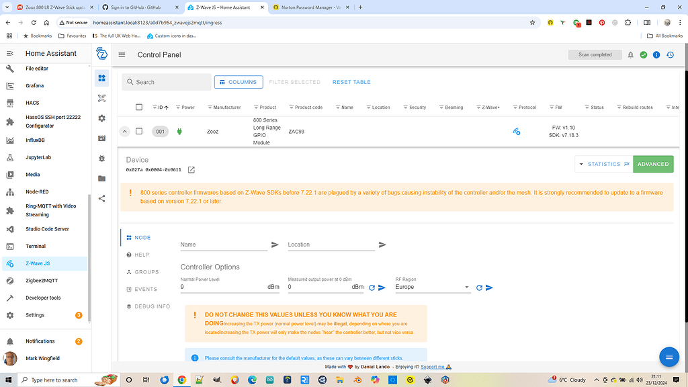Viewport: 688px width, 387px height.
Task: Open the Smart Start QR scan page
Action: [102, 98]
